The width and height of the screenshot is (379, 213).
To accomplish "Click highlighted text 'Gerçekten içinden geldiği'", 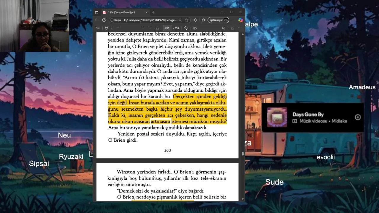I will coord(200,96).
